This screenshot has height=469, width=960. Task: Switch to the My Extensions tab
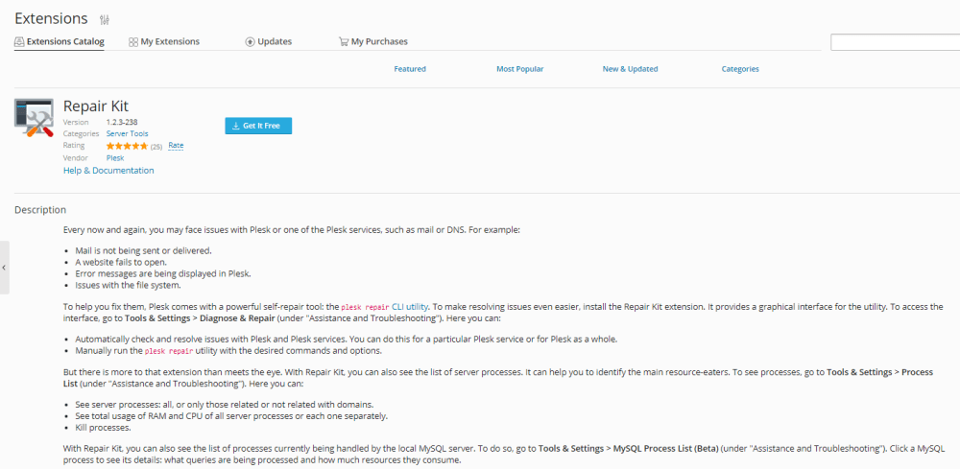(x=170, y=42)
